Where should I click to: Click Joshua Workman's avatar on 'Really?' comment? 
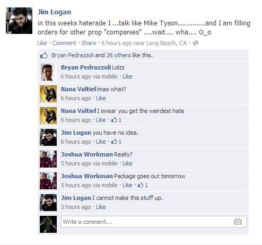[48, 159]
